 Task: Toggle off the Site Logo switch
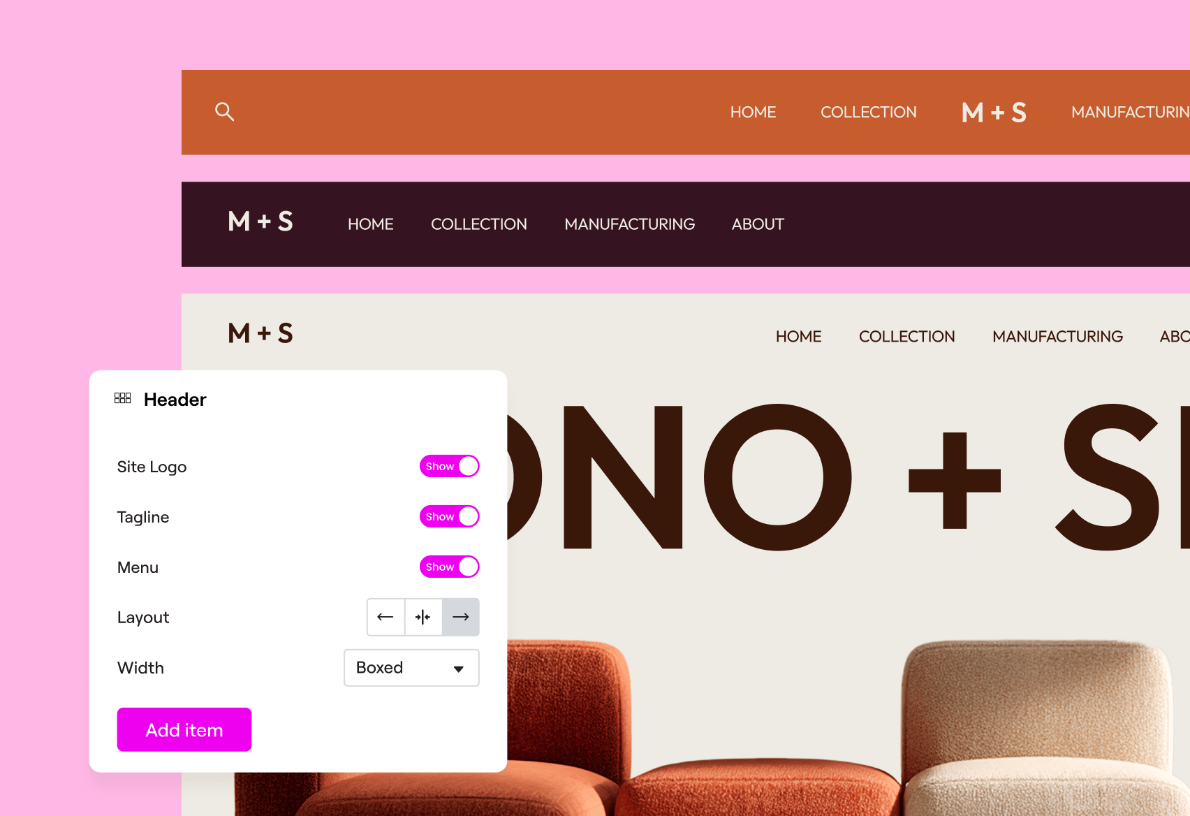[450, 466]
